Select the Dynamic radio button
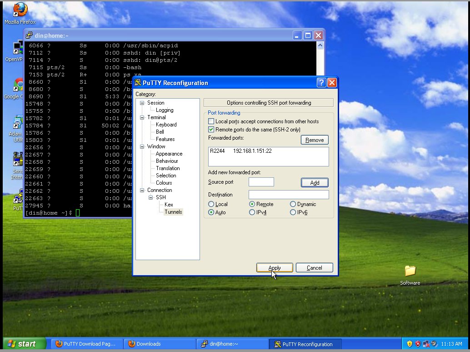This screenshot has width=470, height=352. click(293, 204)
